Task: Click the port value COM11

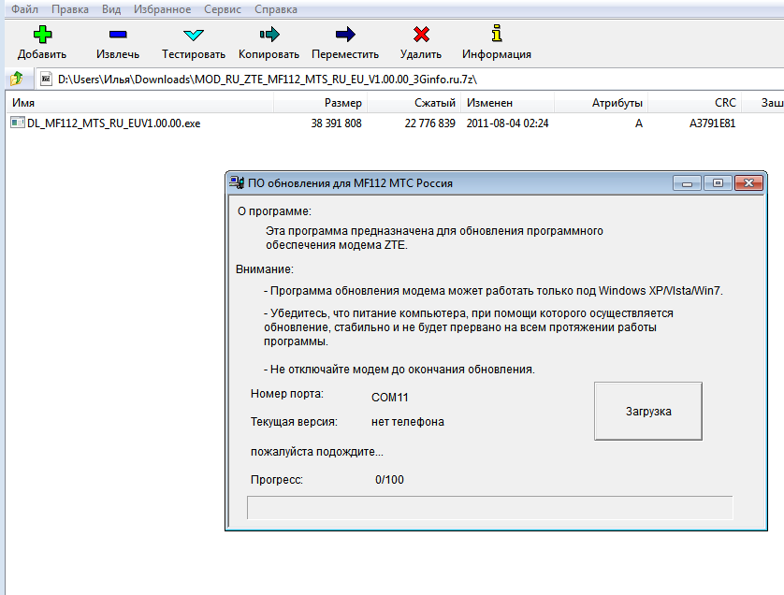Action: click(390, 397)
